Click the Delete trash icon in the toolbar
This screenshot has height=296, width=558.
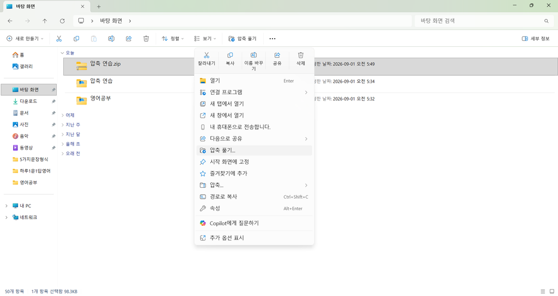tap(146, 39)
